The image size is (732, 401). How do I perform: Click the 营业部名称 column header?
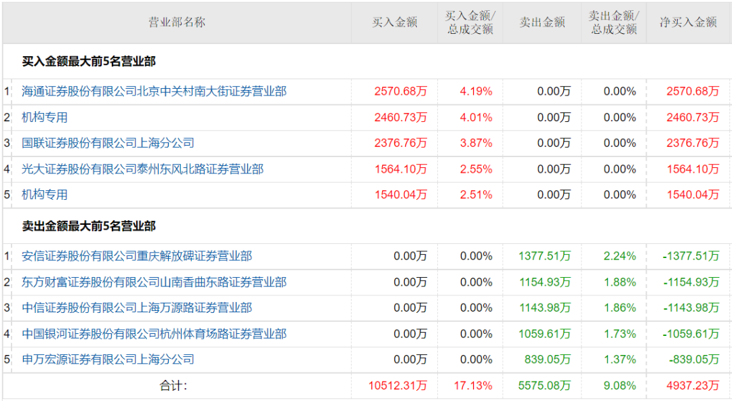(176, 22)
